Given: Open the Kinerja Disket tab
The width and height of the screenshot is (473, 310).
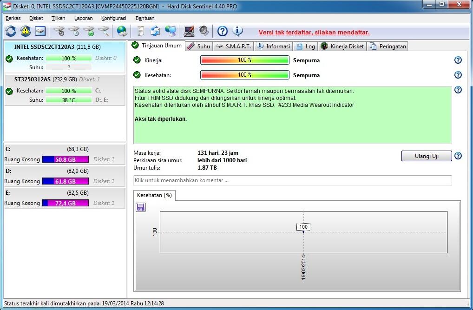Looking at the screenshot, I should click(x=342, y=46).
